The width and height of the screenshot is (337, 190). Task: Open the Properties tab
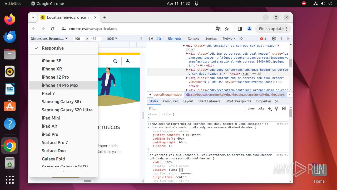pyautogui.click(x=264, y=101)
